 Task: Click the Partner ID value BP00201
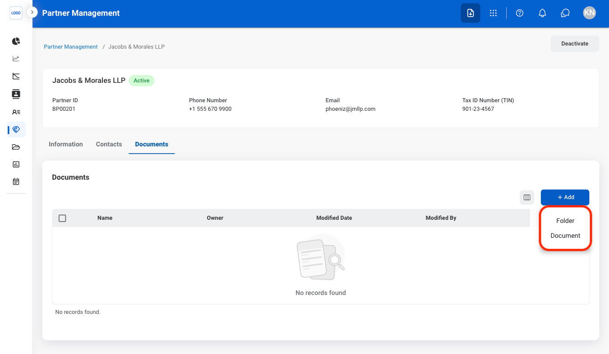point(64,109)
